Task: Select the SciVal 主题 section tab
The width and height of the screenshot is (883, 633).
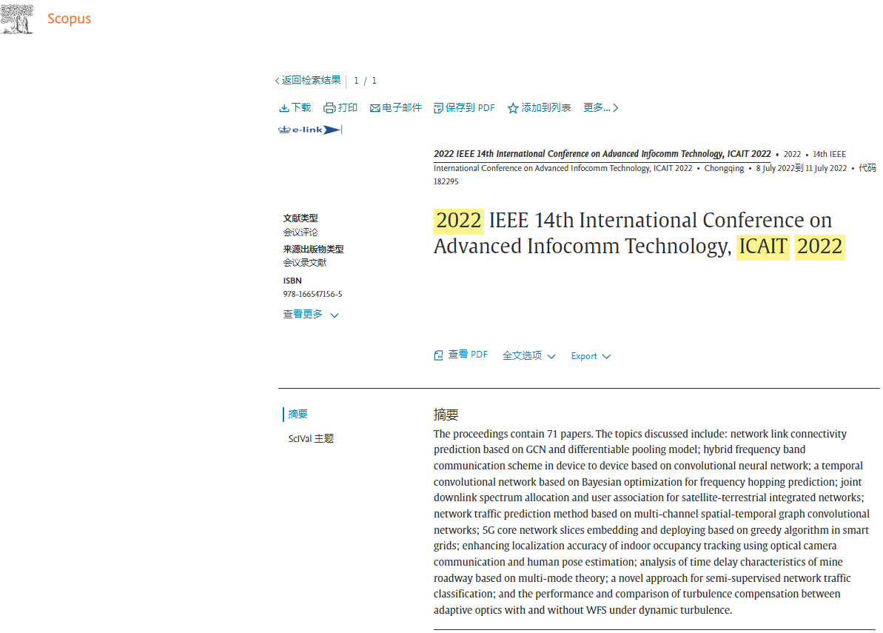Action: (311, 439)
